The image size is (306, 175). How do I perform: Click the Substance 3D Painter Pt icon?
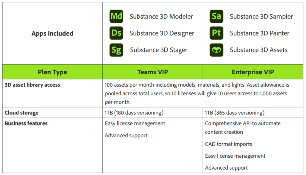point(216,33)
